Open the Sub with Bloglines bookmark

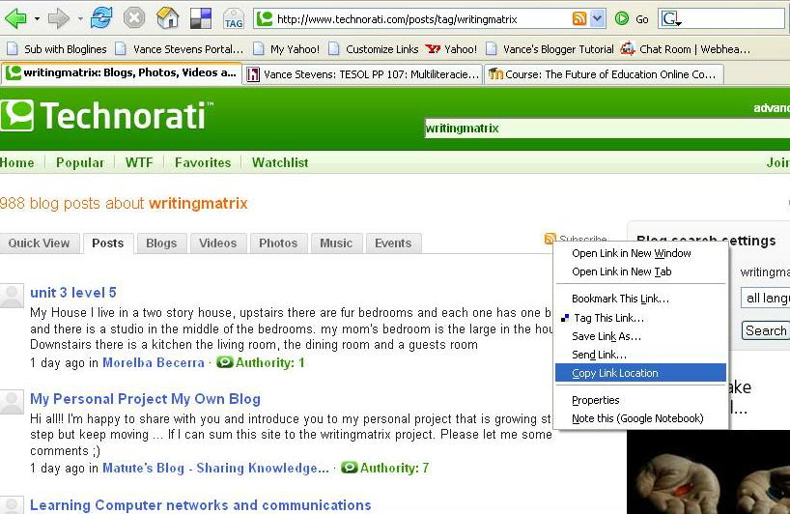(x=56, y=49)
